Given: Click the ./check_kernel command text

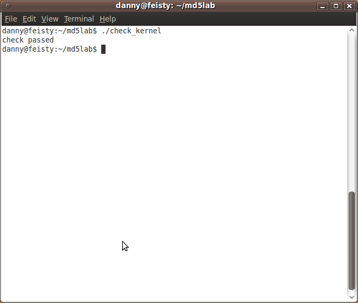Looking at the screenshot, I should coord(131,31).
